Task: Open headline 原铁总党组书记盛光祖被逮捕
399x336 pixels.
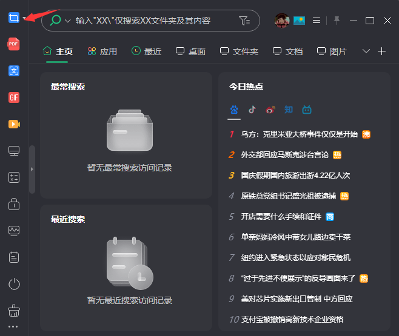Action: coord(288,196)
